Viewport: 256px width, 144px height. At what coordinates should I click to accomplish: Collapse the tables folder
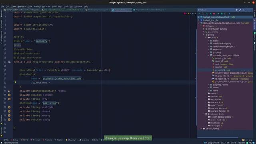[x=206, y=38]
